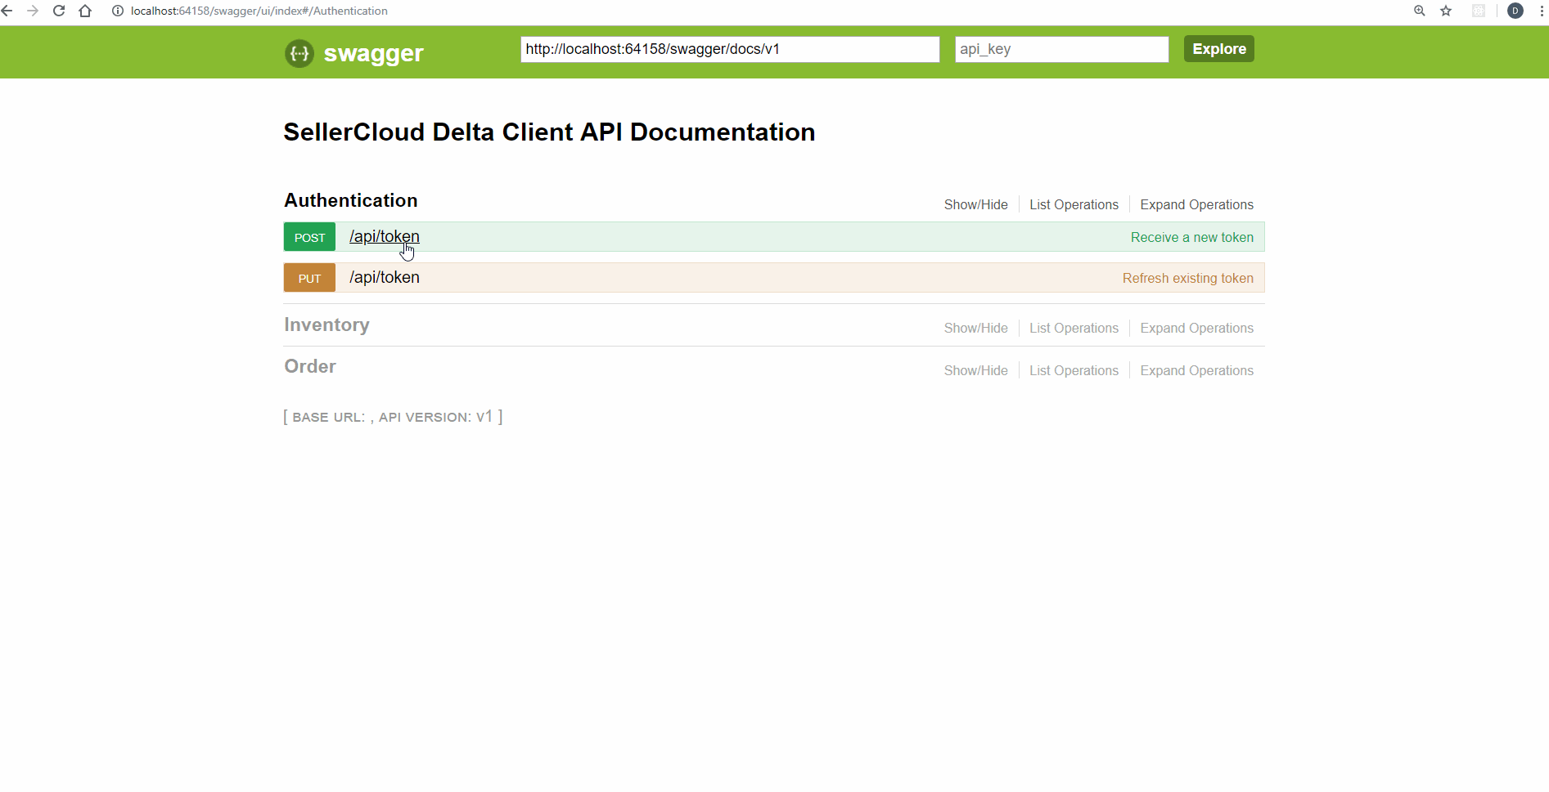The image size is (1549, 792).
Task: Expand the Inventory section heading
Action: click(x=326, y=324)
